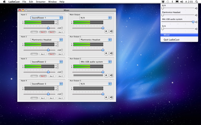Click Input 3 +6dB gain stepper
Viewport: 201px width, 125px height.
coord(62,72)
